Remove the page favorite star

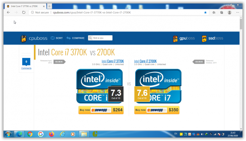coord(205,13)
